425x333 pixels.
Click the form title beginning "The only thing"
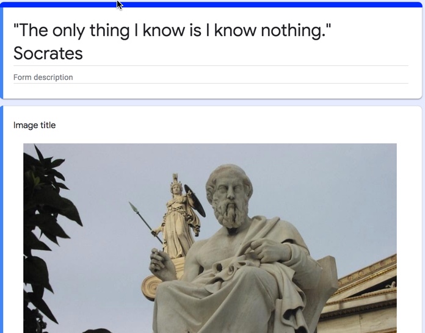(x=172, y=41)
